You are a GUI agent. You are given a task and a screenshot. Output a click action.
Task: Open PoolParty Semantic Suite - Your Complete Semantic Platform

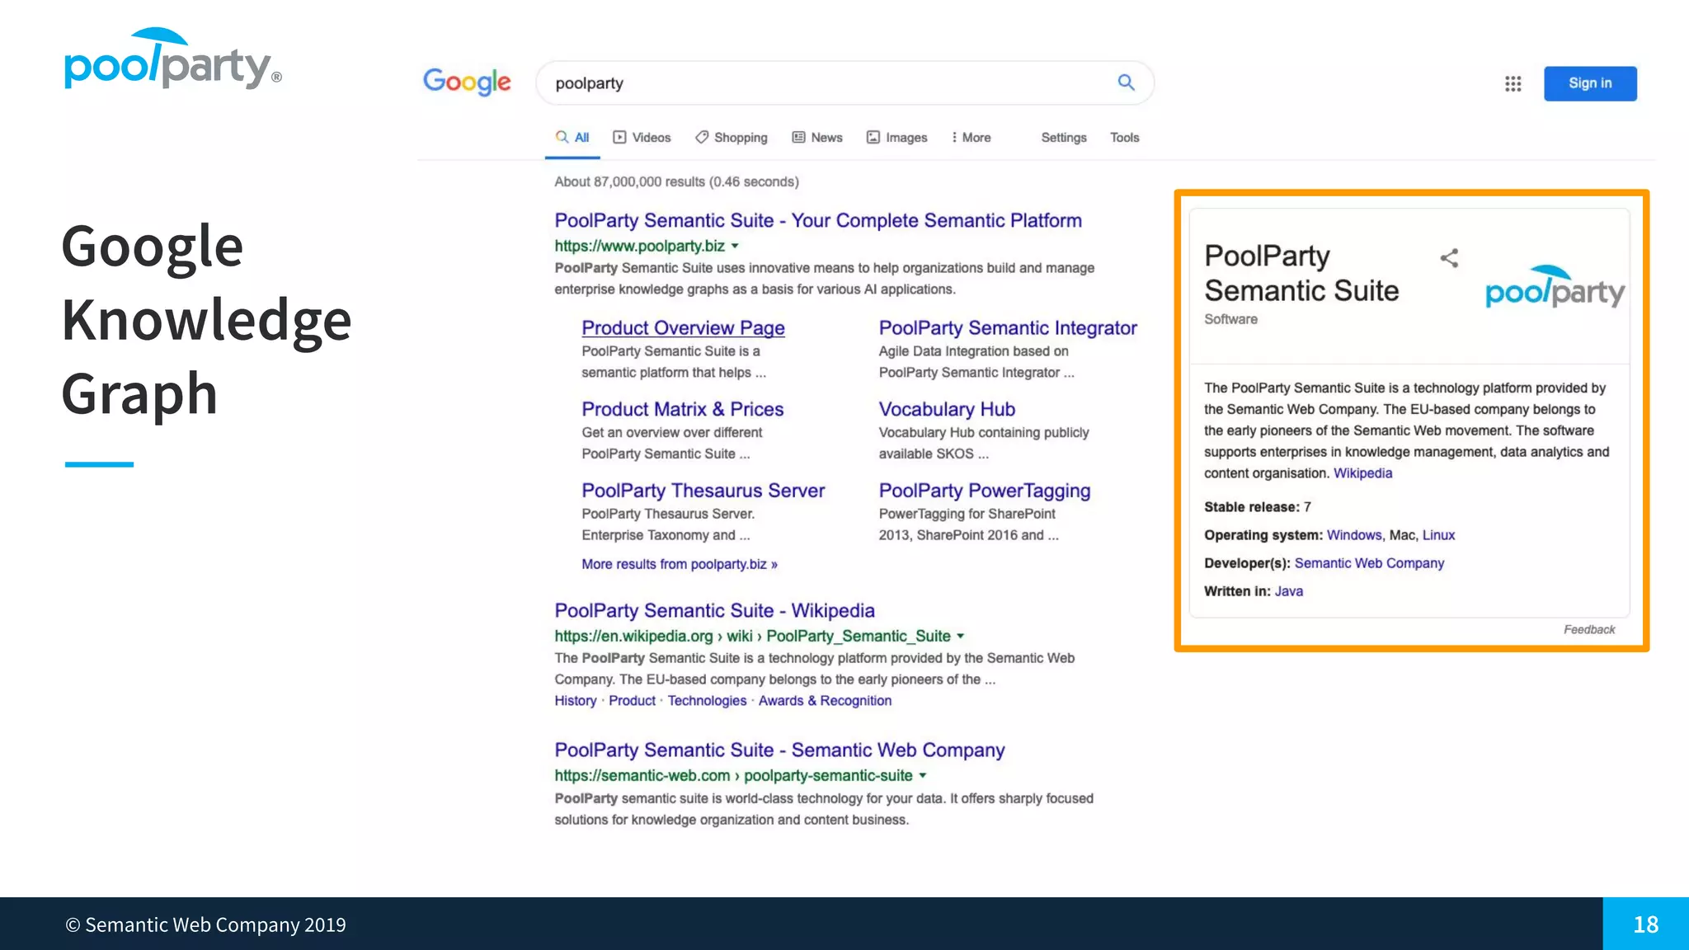818,220
